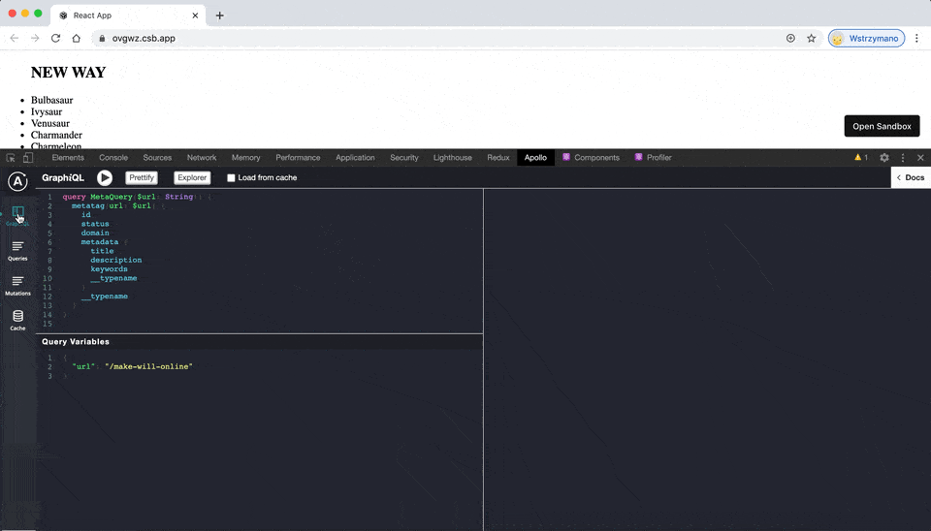The width and height of the screenshot is (931, 531).
Task: Select the Apollo DevTools tab
Action: [535, 158]
